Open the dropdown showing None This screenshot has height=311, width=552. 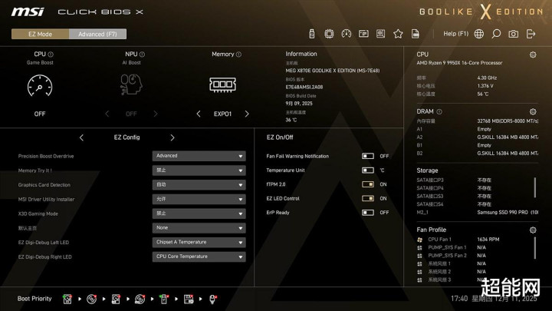[199, 228]
